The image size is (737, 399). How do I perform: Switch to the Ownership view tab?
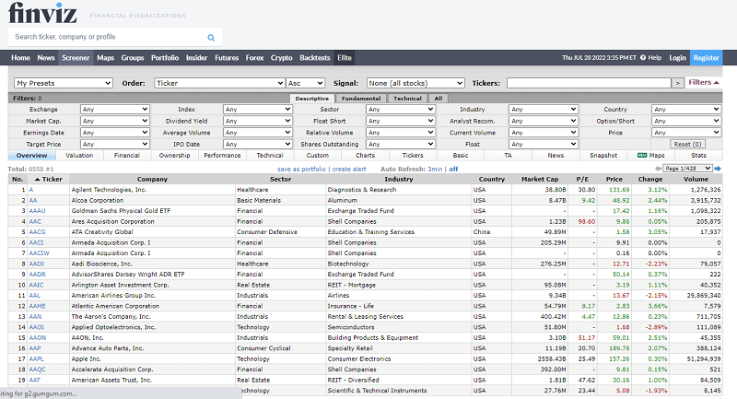point(174,155)
